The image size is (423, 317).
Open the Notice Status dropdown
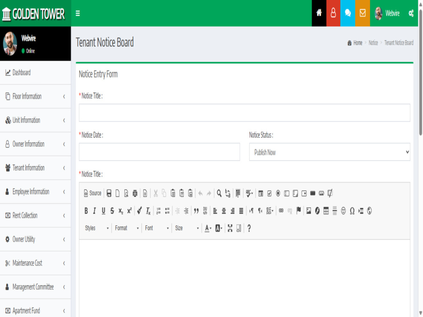pos(330,152)
